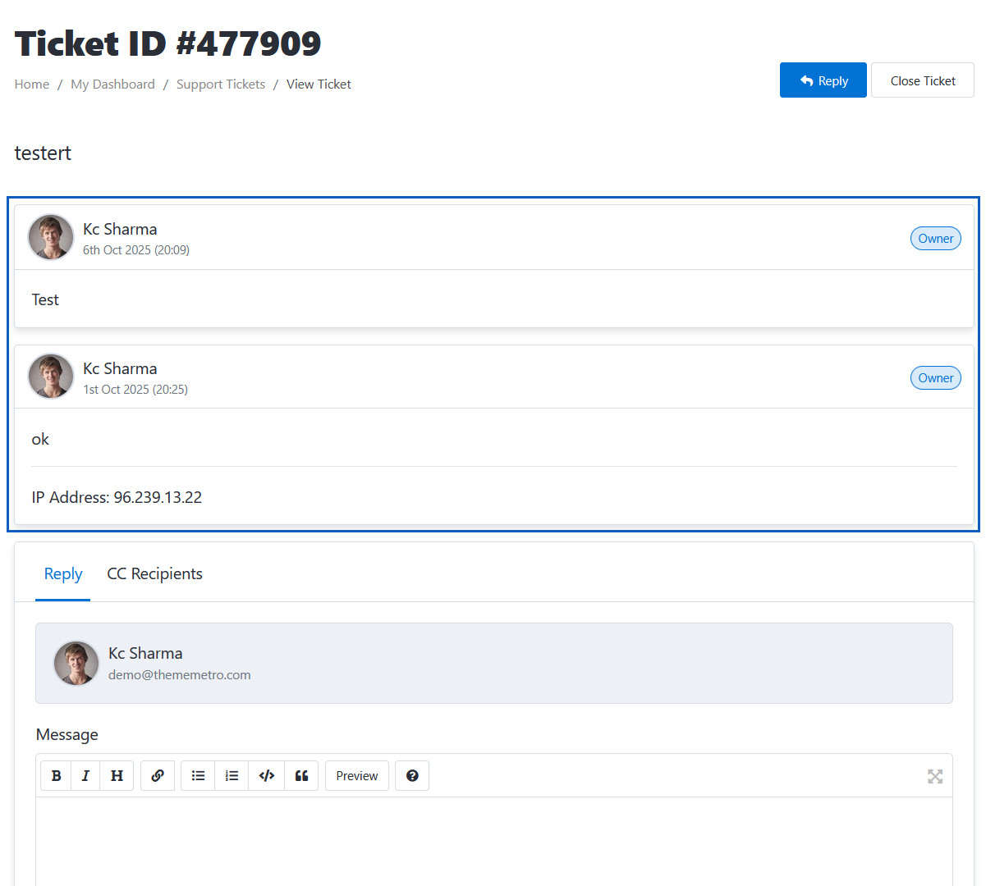Add a numbered ordered list
Viewport: 986px width, 886px height.
click(x=232, y=776)
